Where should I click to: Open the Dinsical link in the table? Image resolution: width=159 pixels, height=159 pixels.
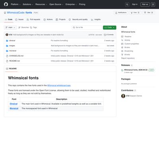14,104
